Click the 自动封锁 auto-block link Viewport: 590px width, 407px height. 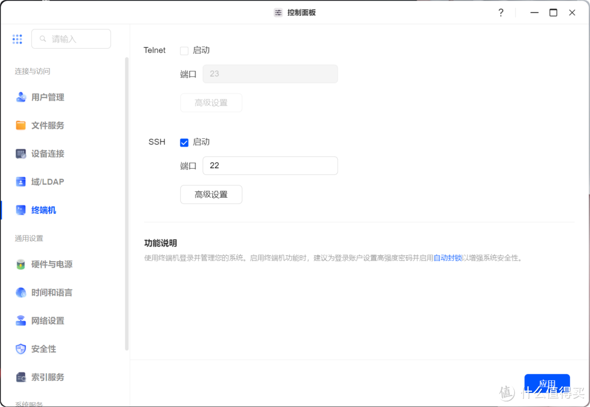pos(447,257)
